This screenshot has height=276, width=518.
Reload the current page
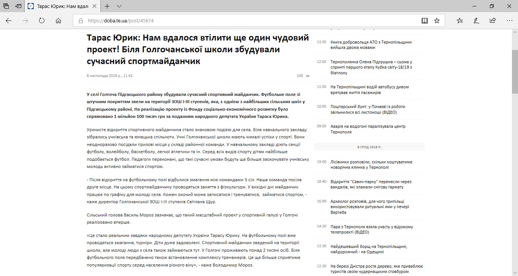(x=41, y=20)
